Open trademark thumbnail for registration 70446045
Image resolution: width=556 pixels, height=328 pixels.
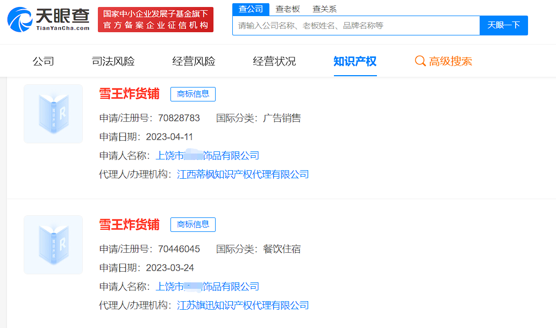click(53, 245)
